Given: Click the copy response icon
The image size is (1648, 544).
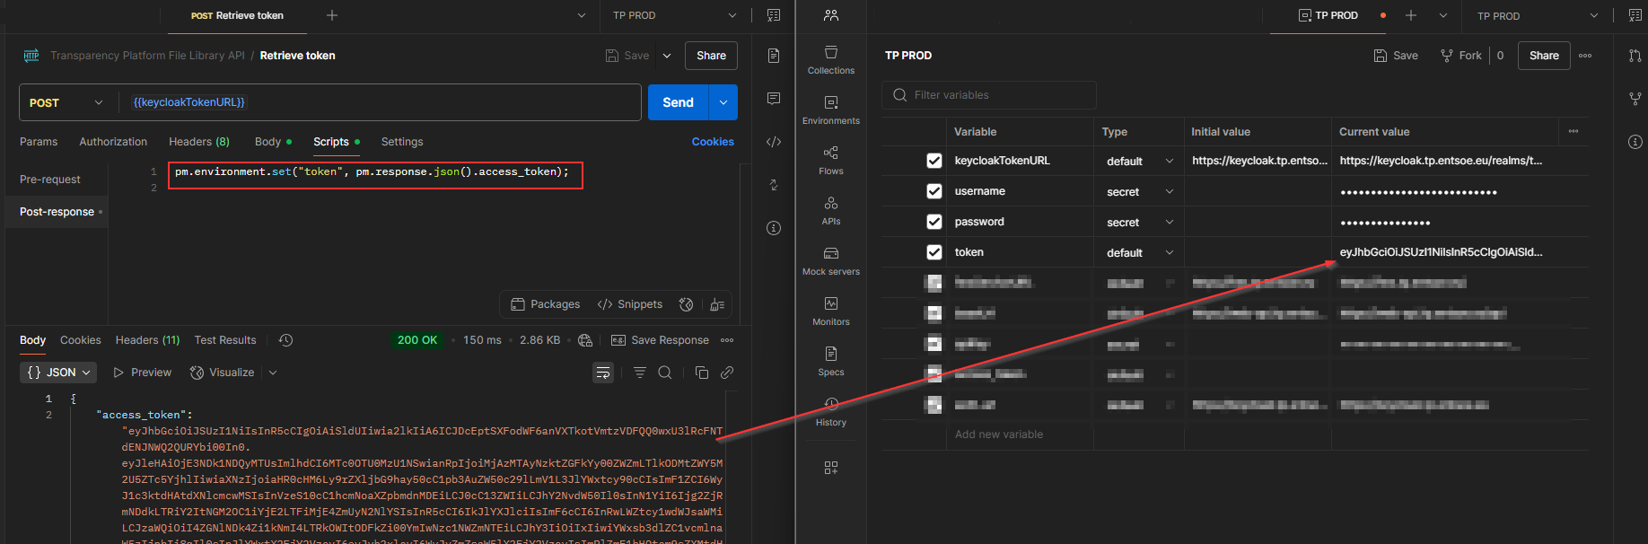Looking at the screenshot, I should 702,373.
